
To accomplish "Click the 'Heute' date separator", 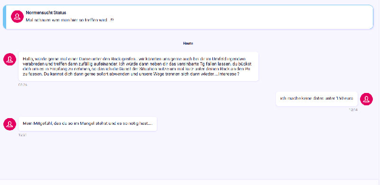I will click(188, 44).
